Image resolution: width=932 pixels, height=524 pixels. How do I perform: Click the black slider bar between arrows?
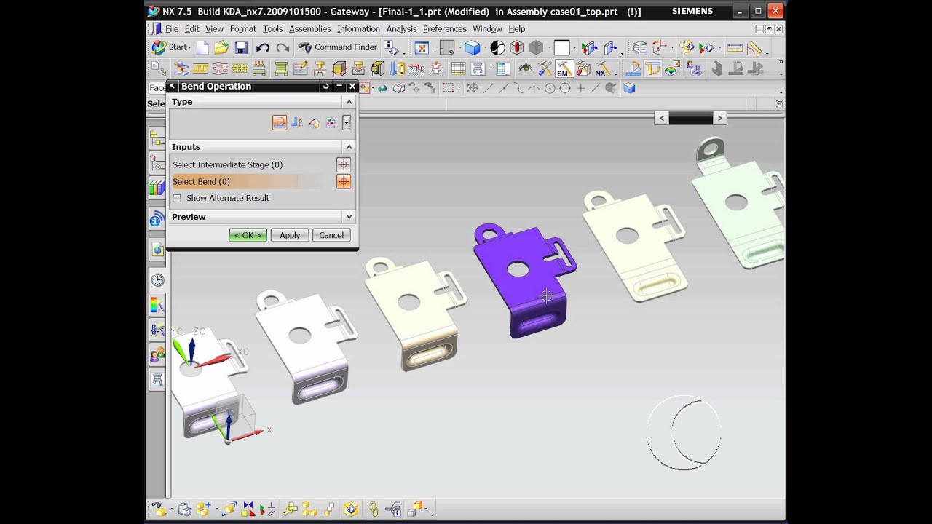tap(690, 118)
